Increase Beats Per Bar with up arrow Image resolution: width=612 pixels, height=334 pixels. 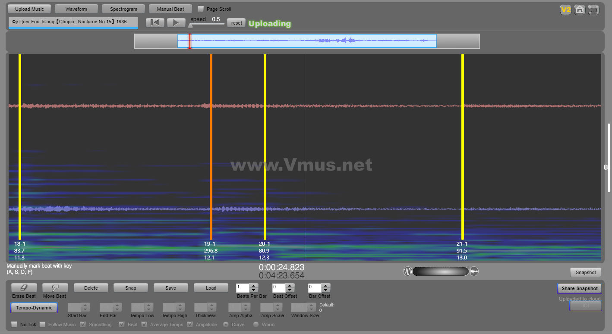coord(254,285)
